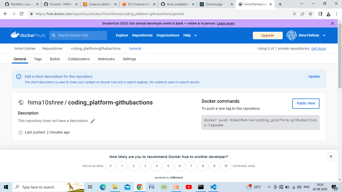Rate 5 on the recommendation scale
Image resolution: width=342 pixels, height=192 pixels.
click(x=168, y=166)
